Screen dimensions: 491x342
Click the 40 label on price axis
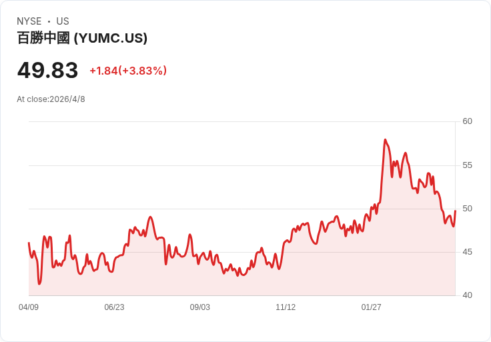click(467, 295)
